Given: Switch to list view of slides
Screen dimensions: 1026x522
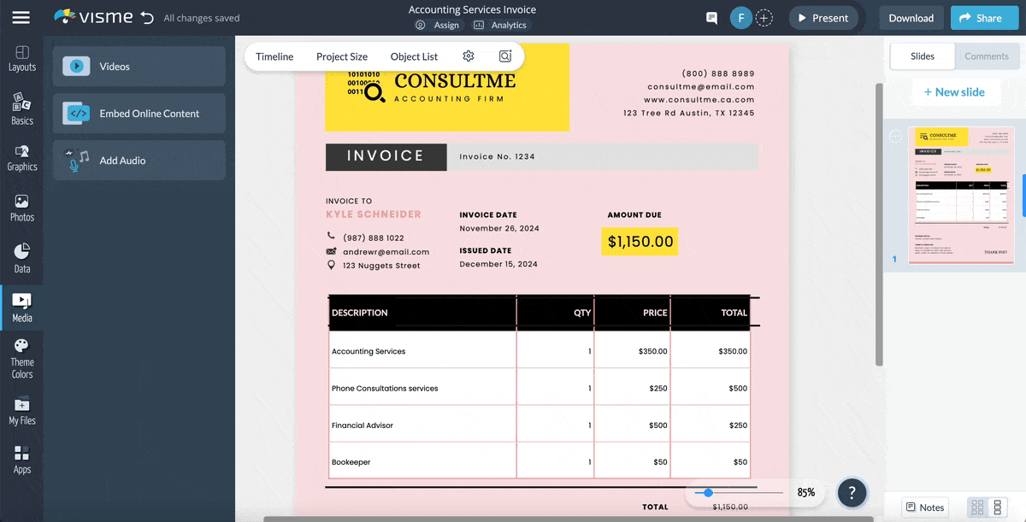Looking at the screenshot, I should click(997, 507).
